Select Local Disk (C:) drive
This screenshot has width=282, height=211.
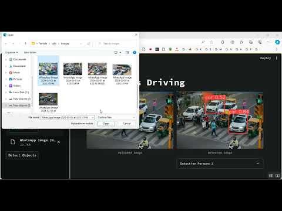tap(19, 92)
